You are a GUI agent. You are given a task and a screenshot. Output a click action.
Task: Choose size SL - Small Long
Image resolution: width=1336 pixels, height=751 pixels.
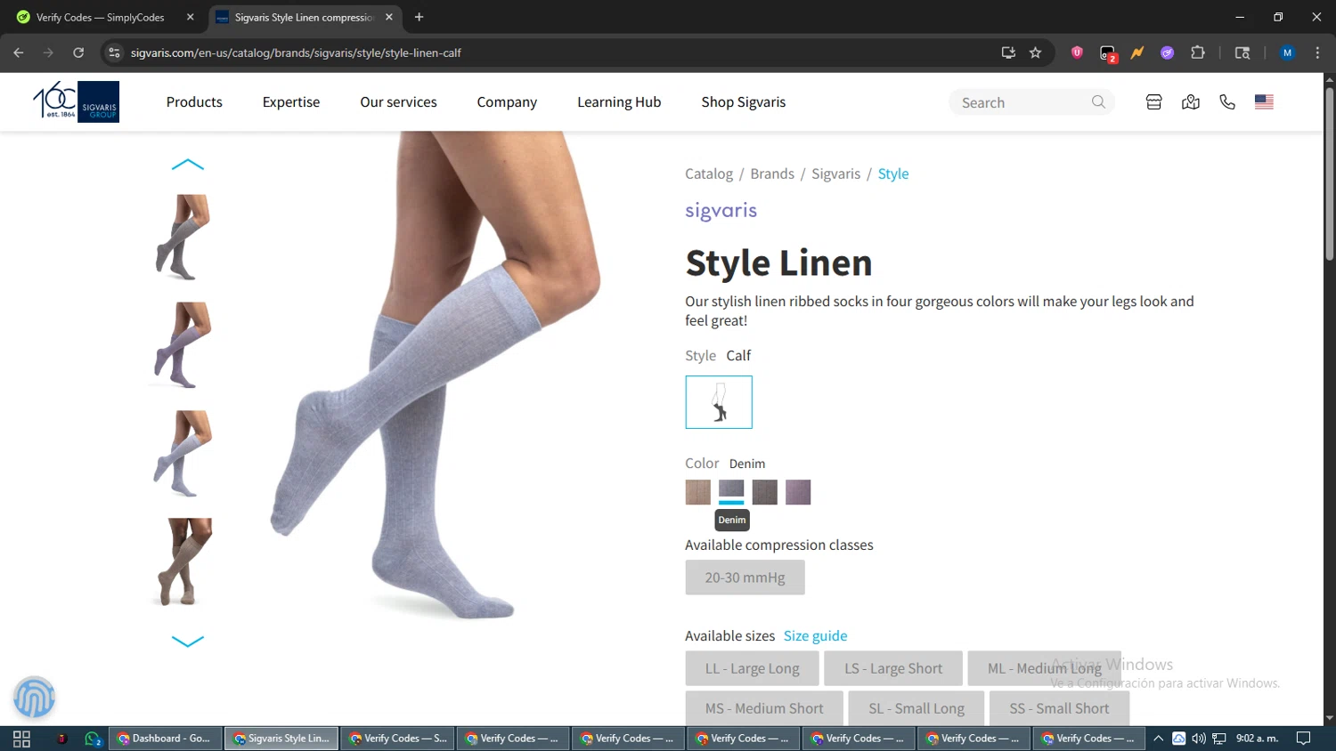pos(916,708)
